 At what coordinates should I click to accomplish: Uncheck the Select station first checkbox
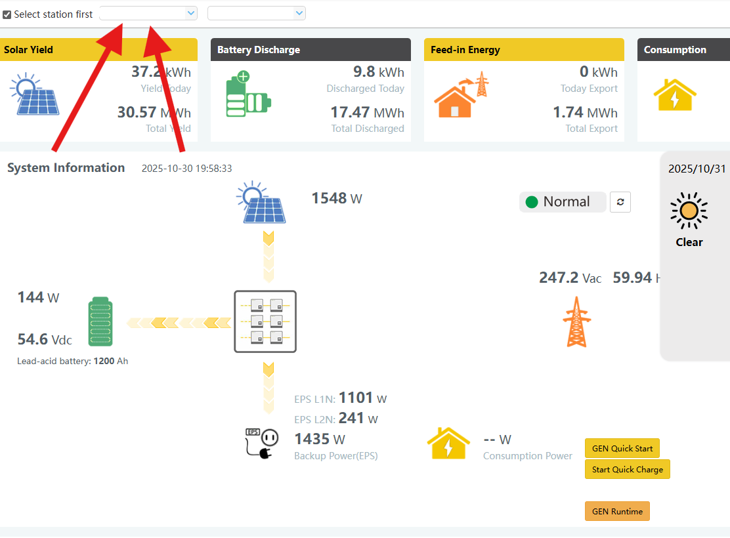[x=7, y=14]
